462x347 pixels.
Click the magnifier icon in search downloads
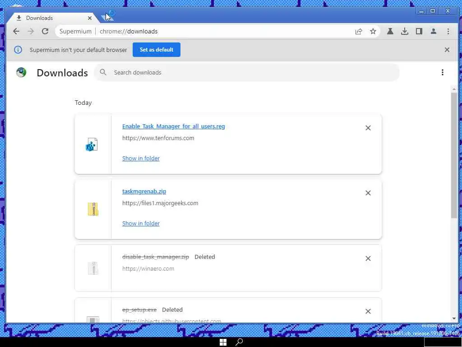pyautogui.click(x=103, y=72)
